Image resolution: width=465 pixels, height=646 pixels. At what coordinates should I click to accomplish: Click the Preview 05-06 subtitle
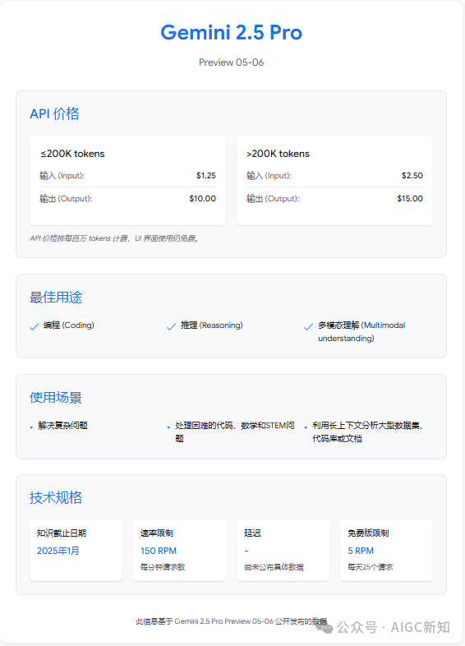[231, 62]
